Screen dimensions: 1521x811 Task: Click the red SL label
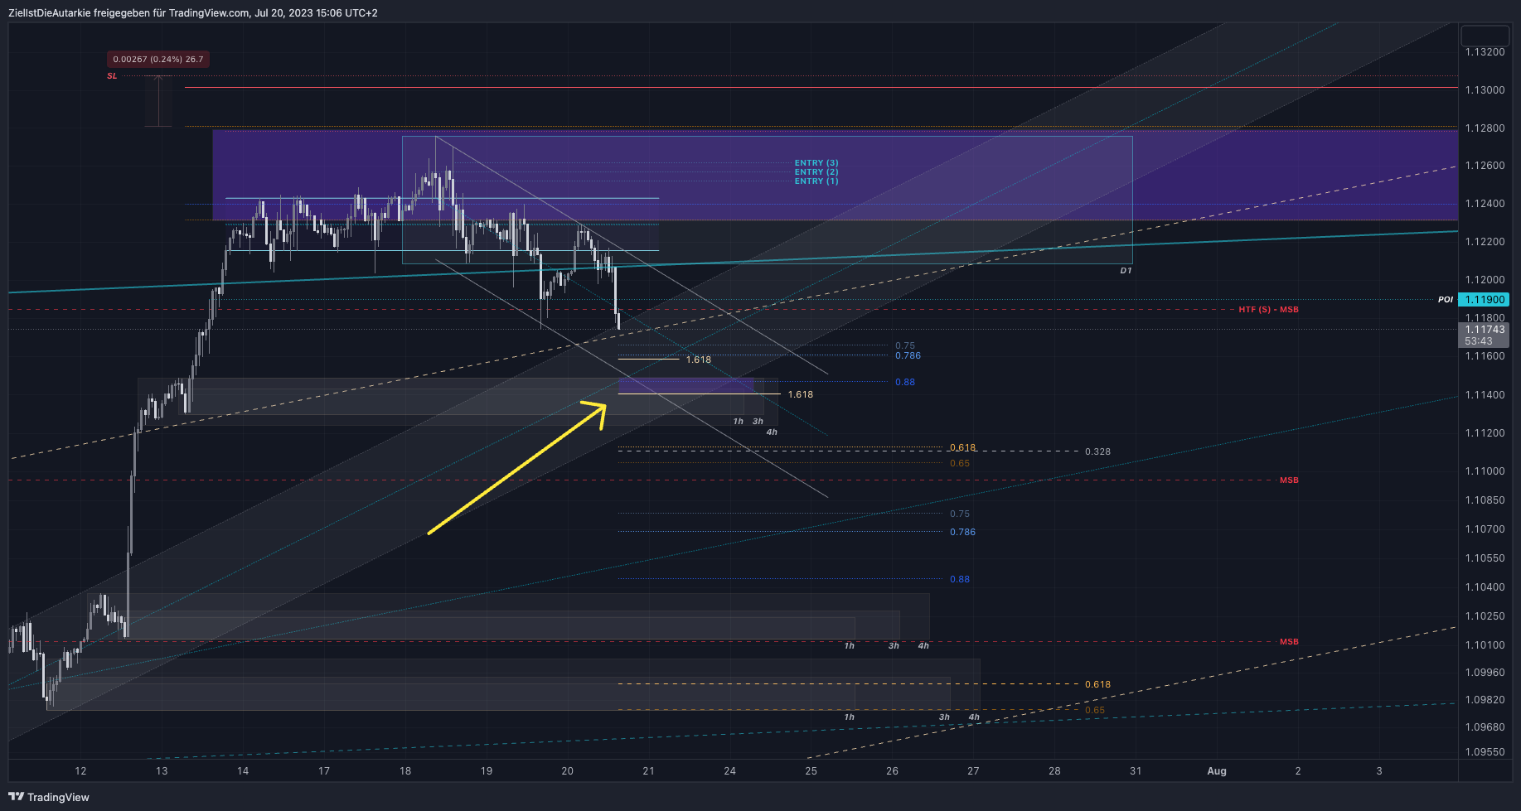pyautogui.click(x=112, y=76)
